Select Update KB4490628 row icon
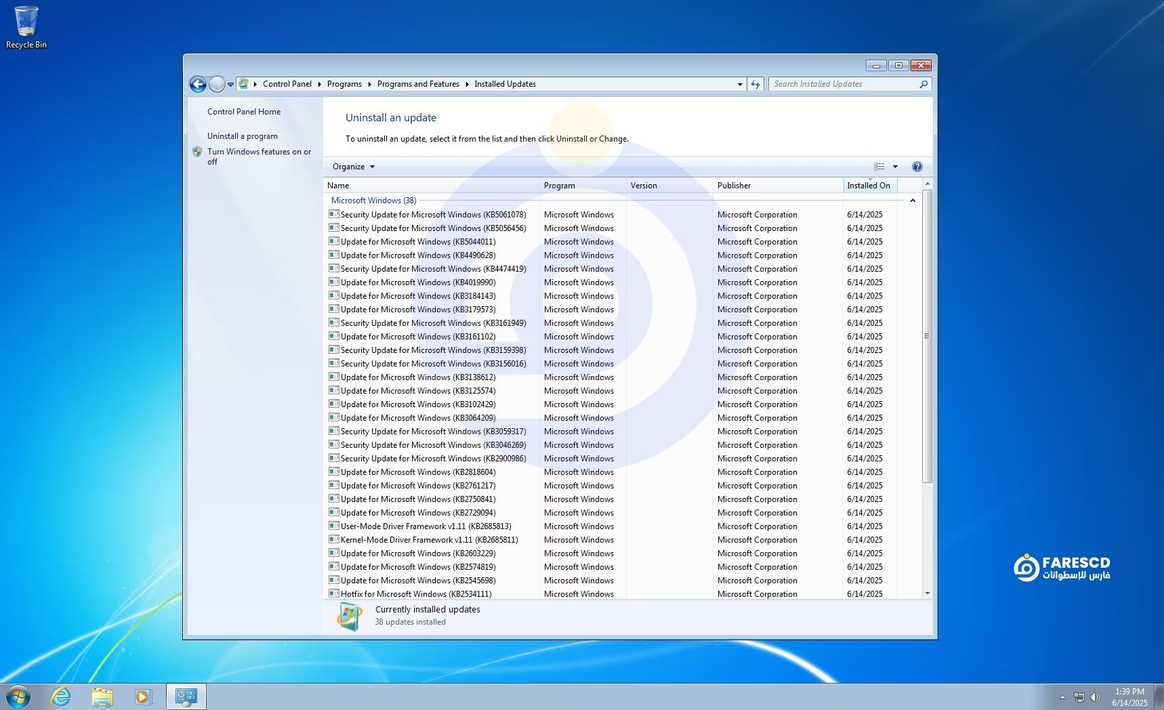This screenshot has width=1164, height=710. (333, 255)
